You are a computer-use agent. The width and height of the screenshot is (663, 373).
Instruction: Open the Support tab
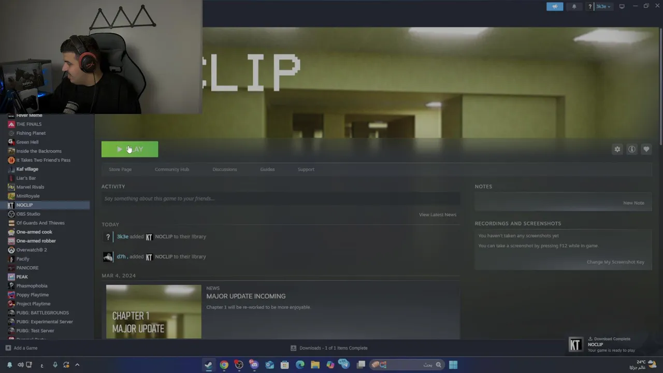coord(306,169)
